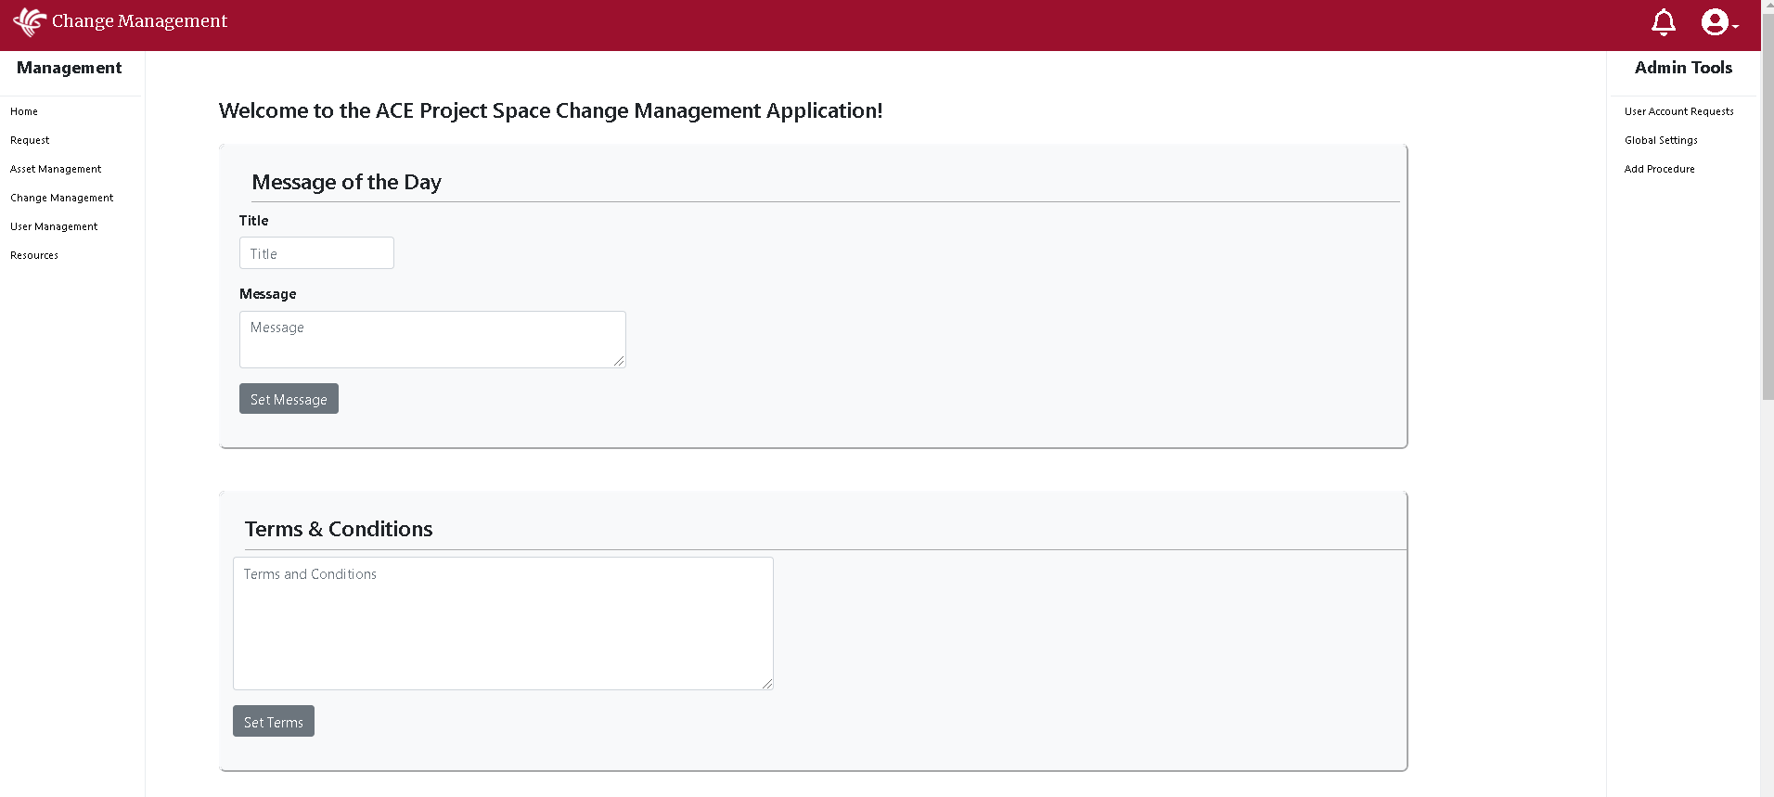Open User Account Requests admin tool
The width and height of the screenshot is (1774, 797).
coord(1678,111)
